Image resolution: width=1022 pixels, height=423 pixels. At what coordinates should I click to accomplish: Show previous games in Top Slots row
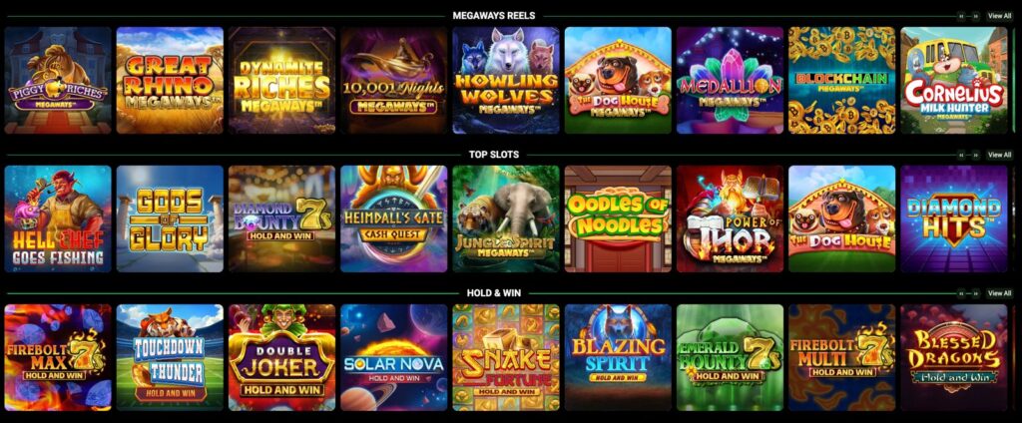961,155
